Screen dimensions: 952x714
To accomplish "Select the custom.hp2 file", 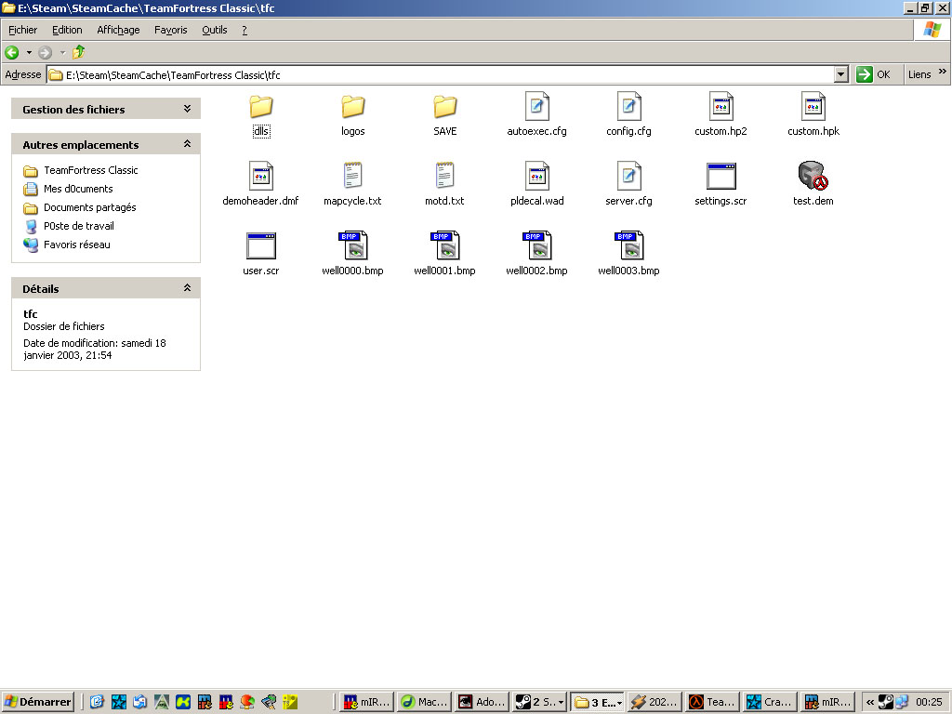I will (721, 114).
